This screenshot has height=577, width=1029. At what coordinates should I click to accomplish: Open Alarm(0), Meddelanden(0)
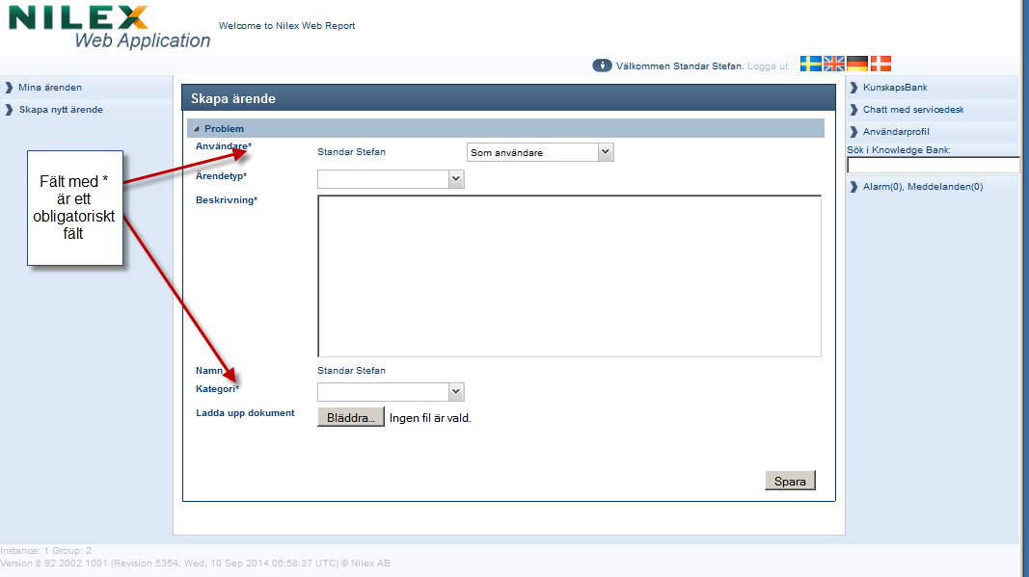point(923,187)
